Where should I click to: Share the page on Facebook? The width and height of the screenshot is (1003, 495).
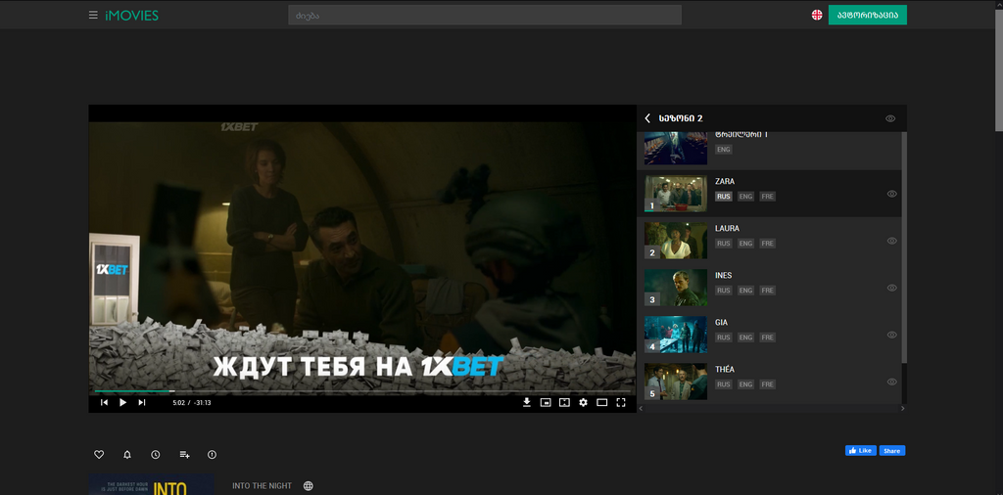891,450
